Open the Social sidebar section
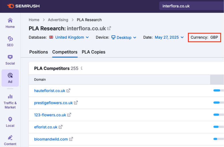 click(x=10, y=60)
